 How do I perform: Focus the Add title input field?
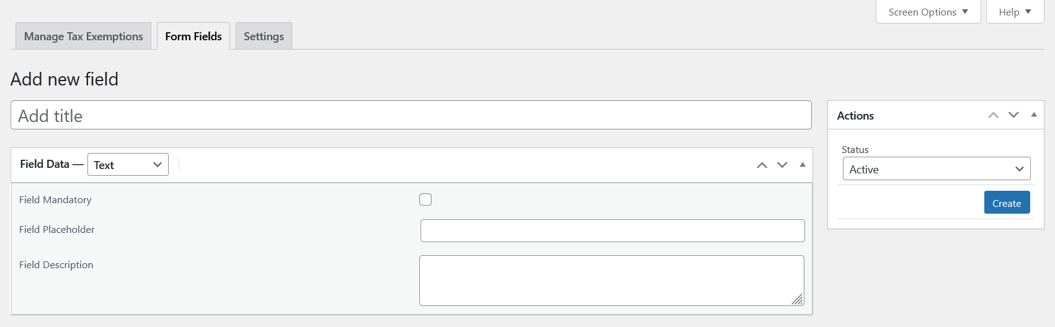coord(411,116)
